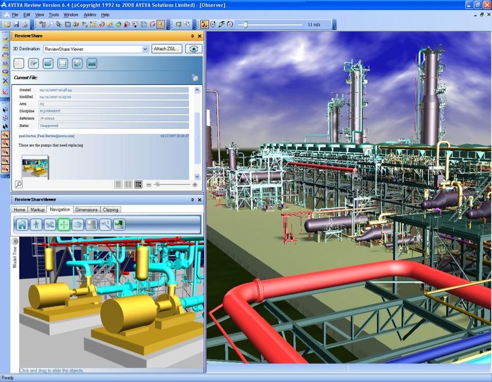492x382 pixels.
Task: Open the View menu
Action: tap(39, 14)
